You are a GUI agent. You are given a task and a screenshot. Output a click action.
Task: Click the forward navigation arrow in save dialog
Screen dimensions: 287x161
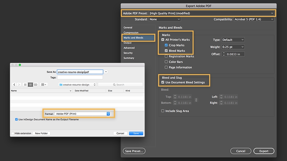19,85
